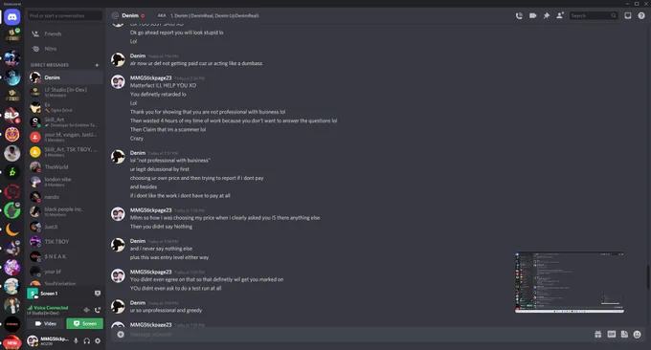Open the attachment plus menu in message bar

pyautogui.click(x=121, y=335)
